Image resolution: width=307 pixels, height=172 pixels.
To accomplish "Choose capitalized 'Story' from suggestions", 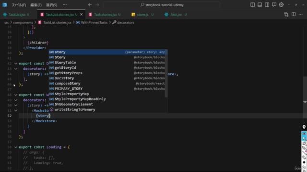I will point(107,57).
